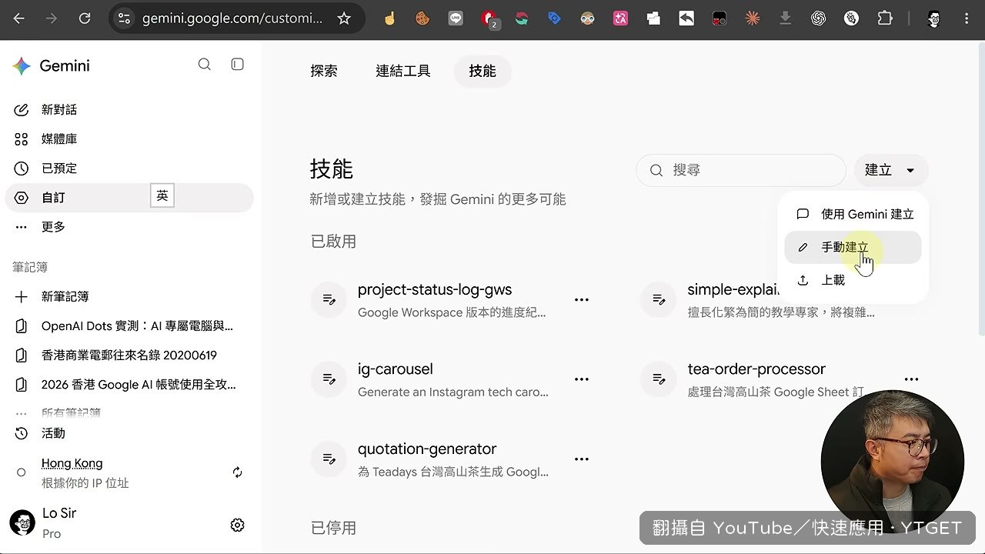Open browser Downloads arrow icon
Viewport: 985px width, 554px height.
point(785,18)
